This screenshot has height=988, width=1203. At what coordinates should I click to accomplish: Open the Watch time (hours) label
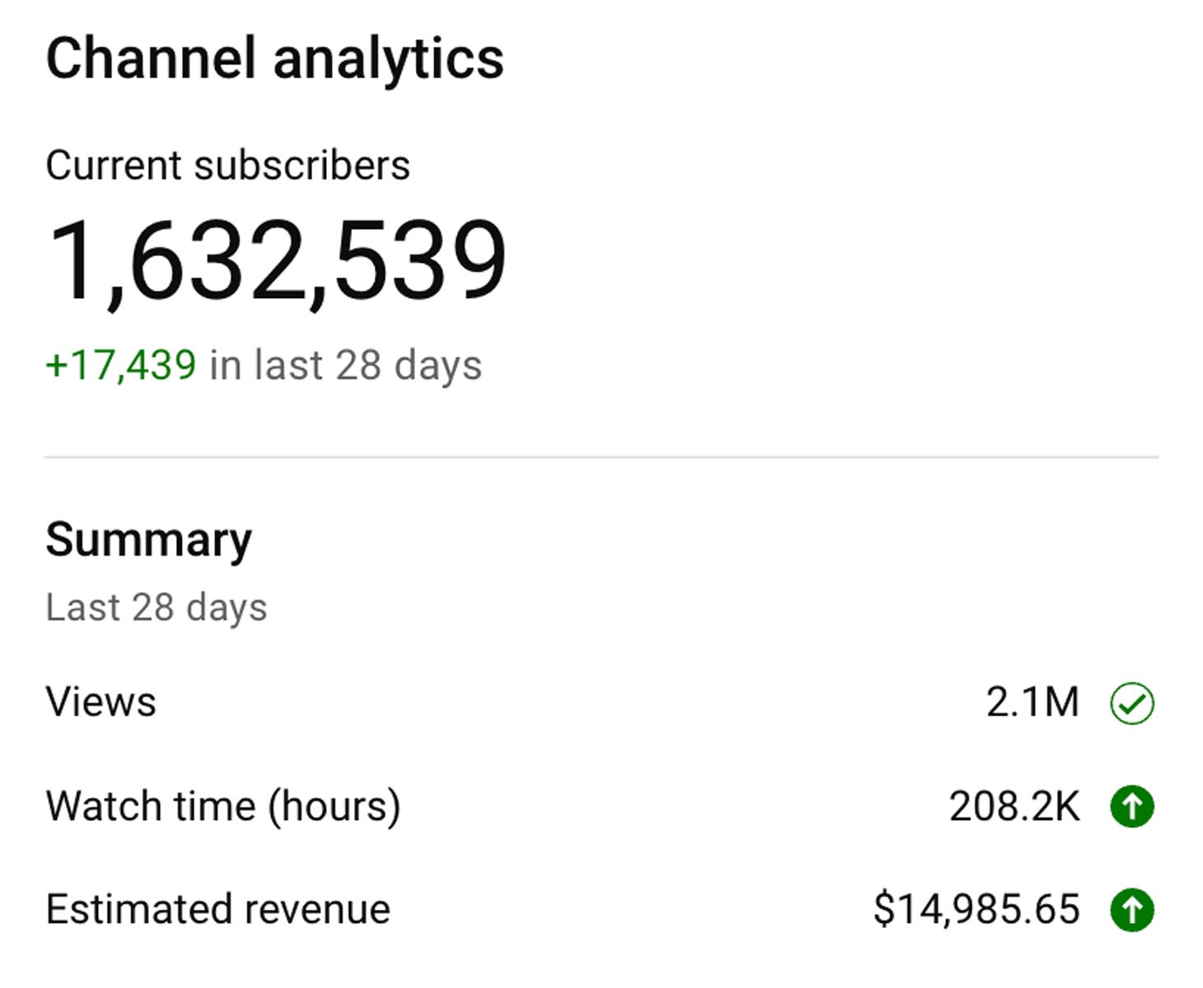(x=223, y=807)
